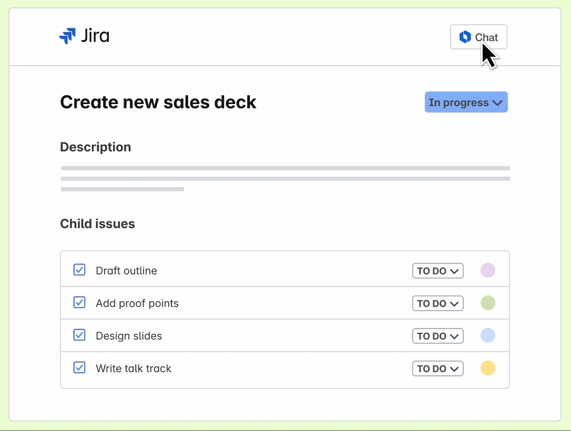Viewport: 571px width, 431px height.
Task: Click the blue assignee avatar on Design slides
Action: point(488,336)
